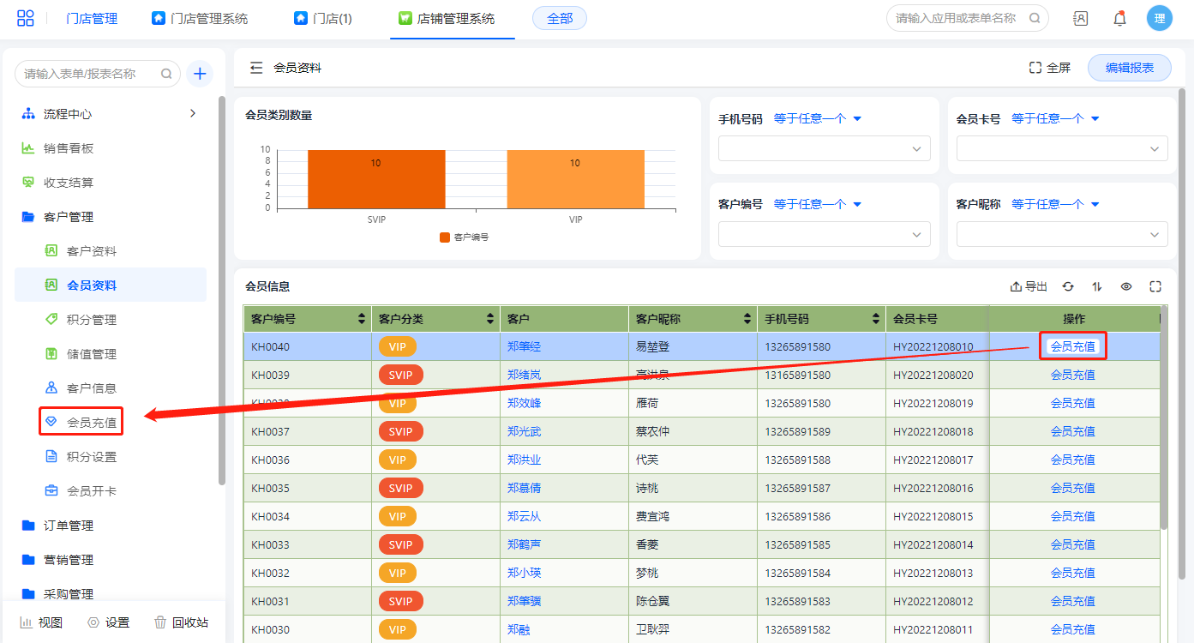1194x643 pixels.
Task: Change 会员卡号 condition 等于任意一个
Action: pyautogui.click(x=1055, y=118)
